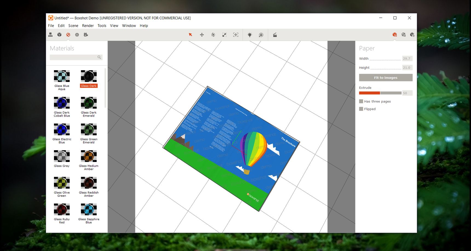
Task: Select the Glass Green Emerald material
Action: point(89,134)
